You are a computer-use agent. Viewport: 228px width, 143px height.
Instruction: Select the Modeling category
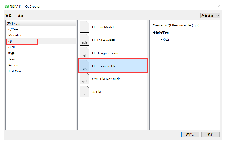point(41,35)
